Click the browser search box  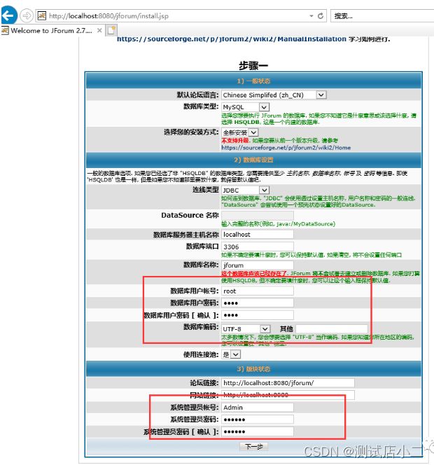[382, 16]
